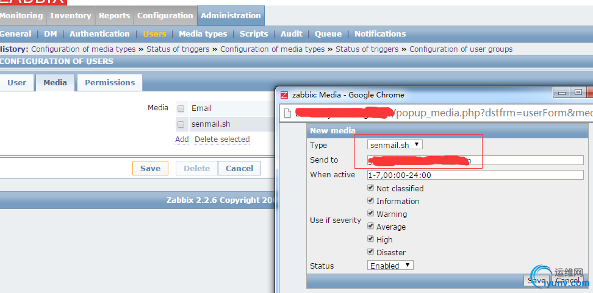This screenshot has height=293, width=593.
Task: Open the Configuration menu
Action: pos(165,15)
